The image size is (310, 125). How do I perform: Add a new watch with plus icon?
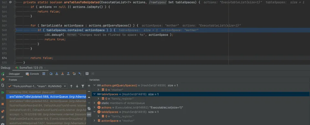(89, 86)
